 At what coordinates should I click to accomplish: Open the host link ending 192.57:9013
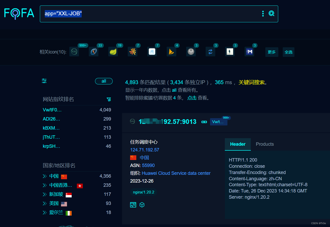(167, 122)
